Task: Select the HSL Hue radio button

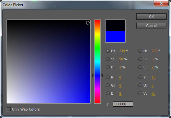Action: pyautogui.click(x=140, y=51)
